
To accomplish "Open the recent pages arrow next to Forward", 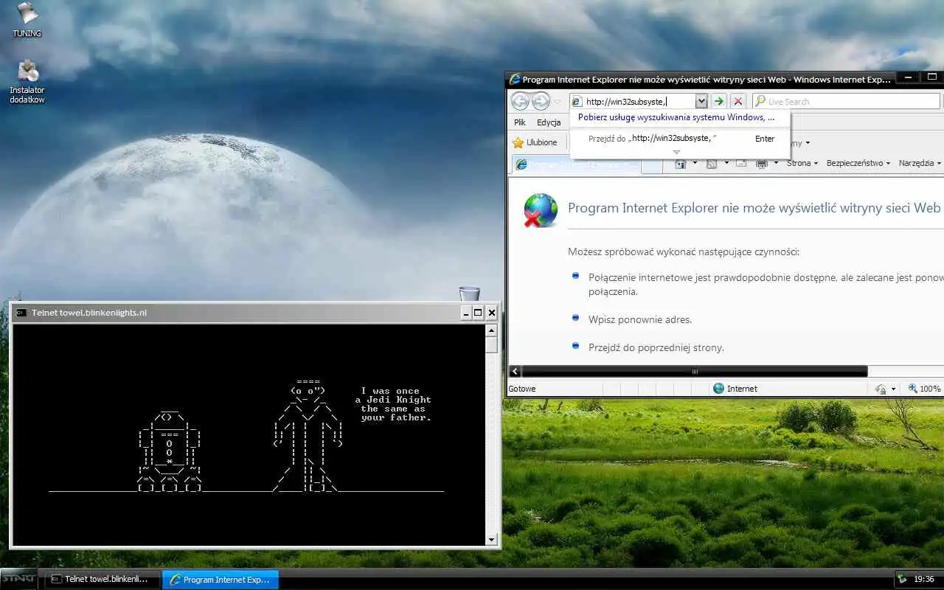I will pyautogui.click(x=558, y=102).
